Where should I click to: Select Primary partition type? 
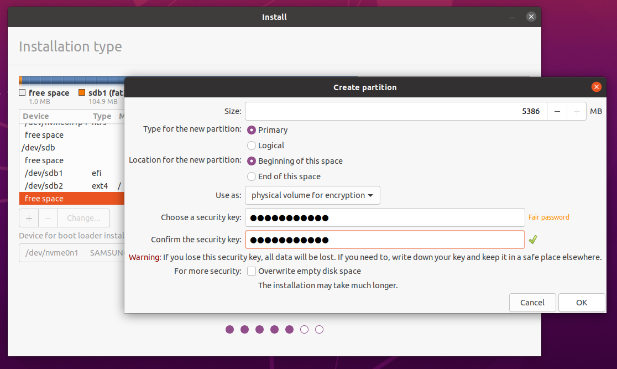pyautogui.click(x=252, y=130)
